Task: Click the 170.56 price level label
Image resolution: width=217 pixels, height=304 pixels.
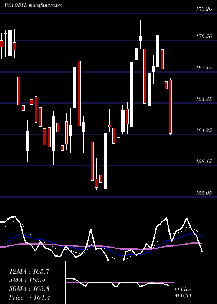Action: (205, 36)
